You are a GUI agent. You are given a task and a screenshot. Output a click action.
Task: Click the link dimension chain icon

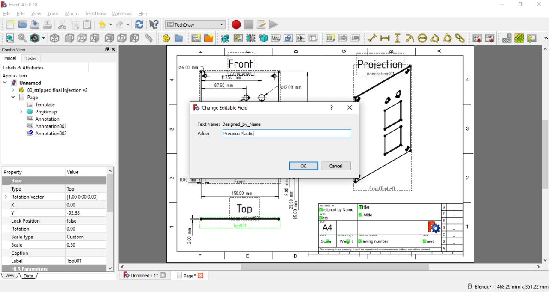point(460,39)
